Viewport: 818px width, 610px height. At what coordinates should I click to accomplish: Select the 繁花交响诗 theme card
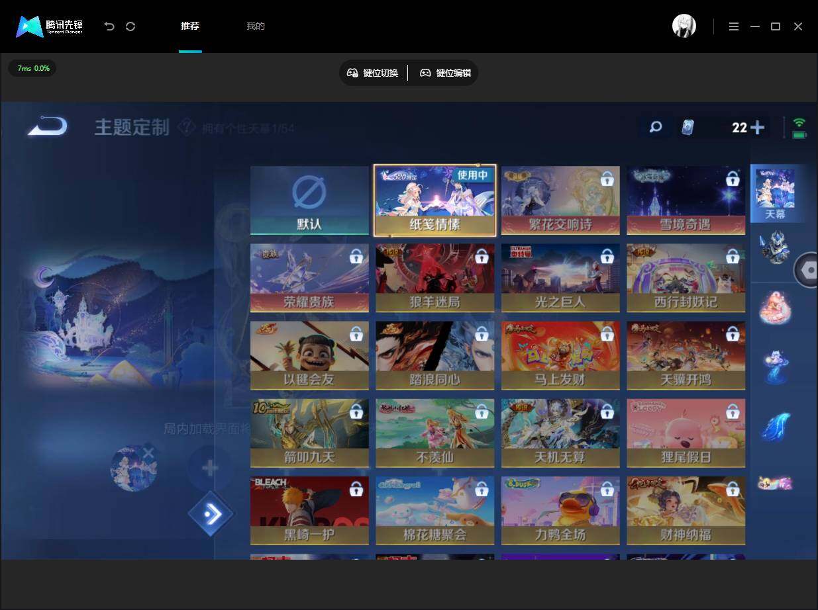(560, 200)
